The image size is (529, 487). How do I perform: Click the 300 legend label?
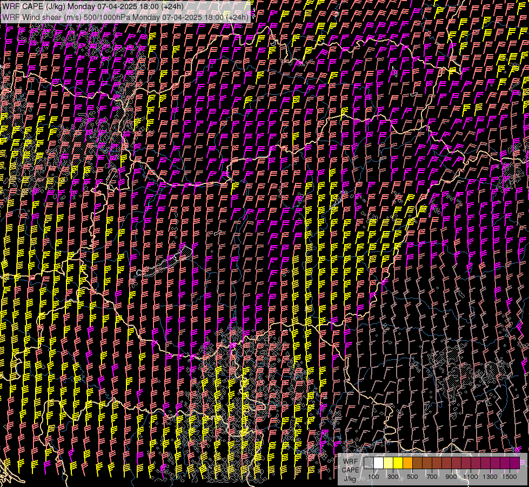tap(393, 477)
